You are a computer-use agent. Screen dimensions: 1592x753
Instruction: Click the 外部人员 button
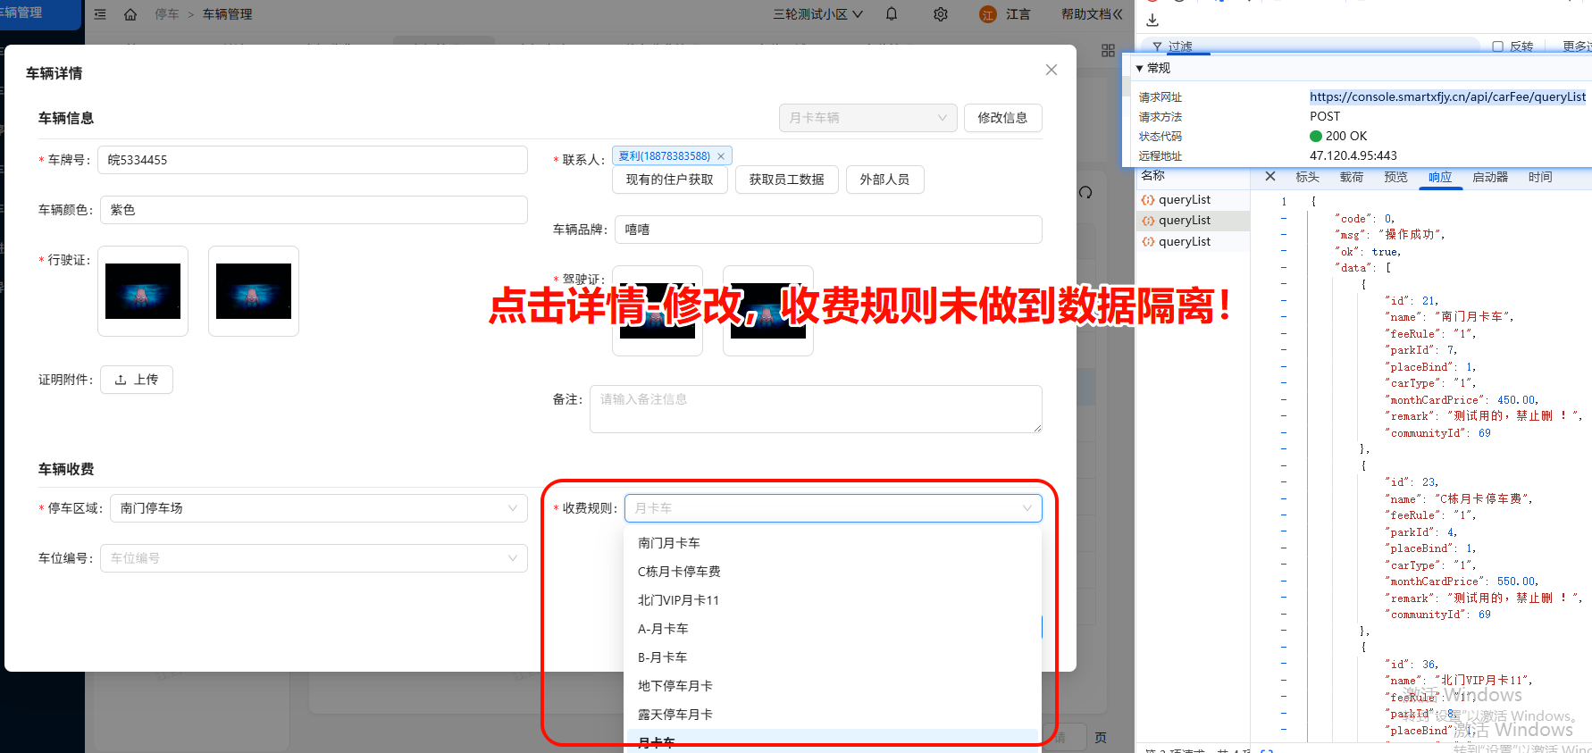885,180
